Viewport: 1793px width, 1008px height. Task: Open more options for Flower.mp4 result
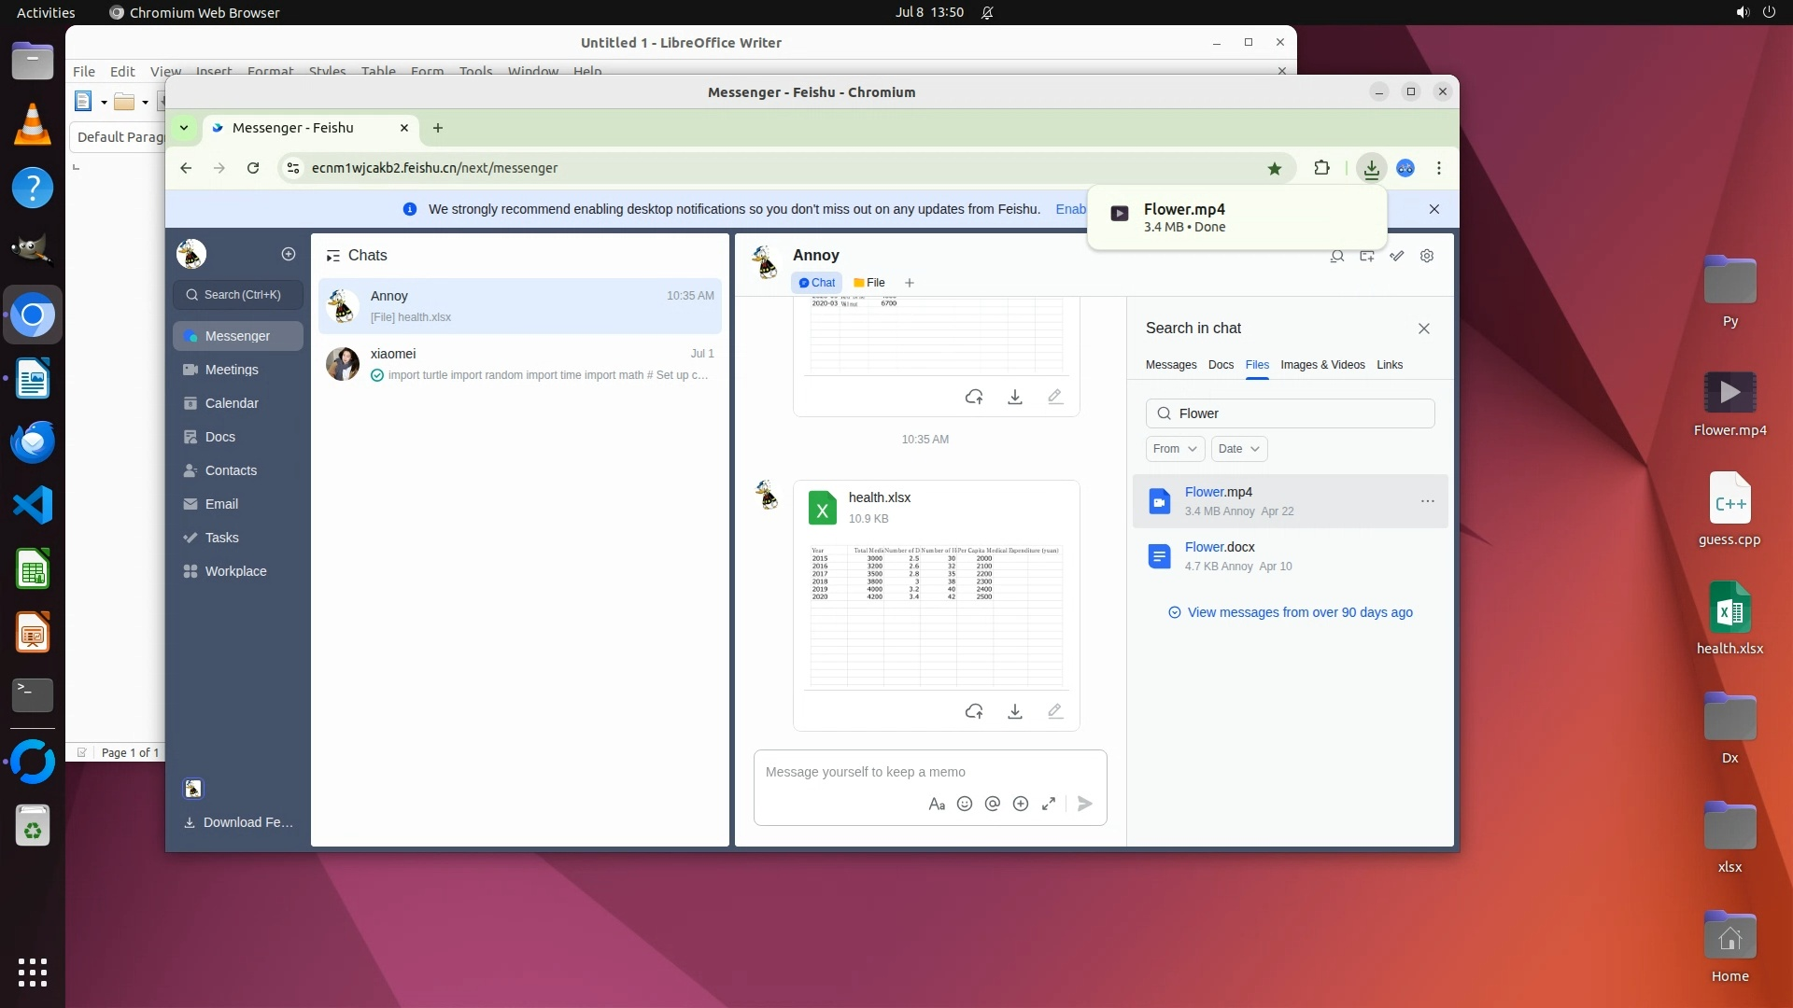(x=1427, y=501)
